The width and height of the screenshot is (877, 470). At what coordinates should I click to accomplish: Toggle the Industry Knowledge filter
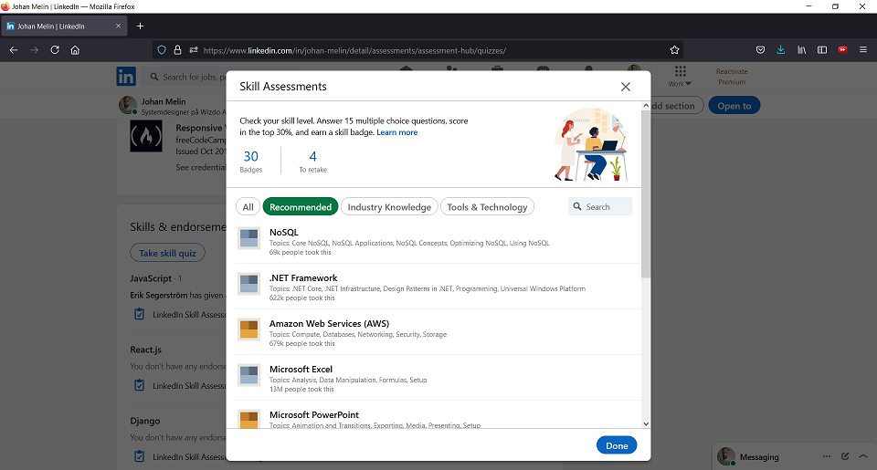pyautogui.click(x=389, y=207)
